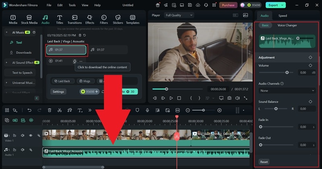322x169 pixels.
Task: Click the Vlogs tag
Action: click(85, 81)
